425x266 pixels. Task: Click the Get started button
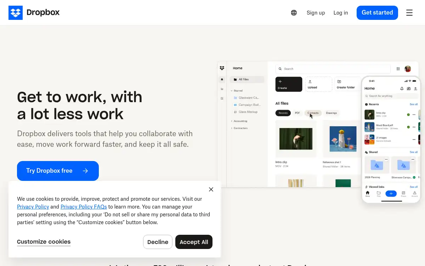click(x=377, y=13)
